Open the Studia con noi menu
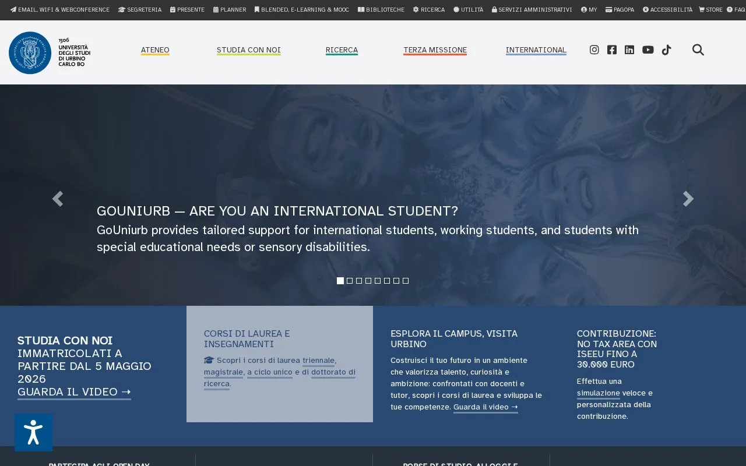This screenshot has height=466, width=746. tap(249, 50)
